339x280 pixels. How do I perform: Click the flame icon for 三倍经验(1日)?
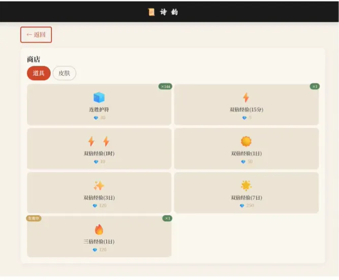click(99, 229)
